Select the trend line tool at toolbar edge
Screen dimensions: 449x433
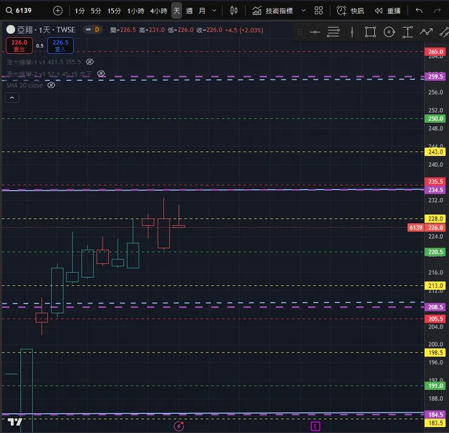pos(444,32)
